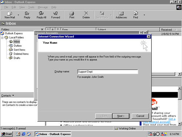Close the Internet Connection Wizard
Image resolution: width=182 pixels, height=137 pixels.
tap(149, 37)
